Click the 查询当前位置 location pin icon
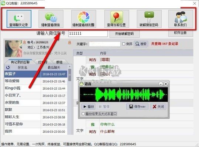The height and width of the screenshot is (147, 199). pyautogui.click(x=117, y=19)
